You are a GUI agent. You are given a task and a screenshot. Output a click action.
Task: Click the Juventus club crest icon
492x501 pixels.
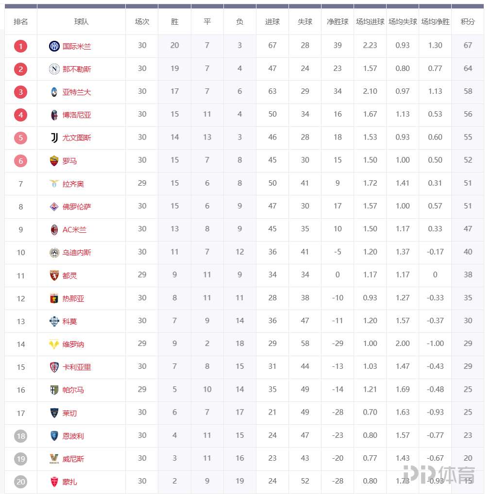[x=54, y=138]
